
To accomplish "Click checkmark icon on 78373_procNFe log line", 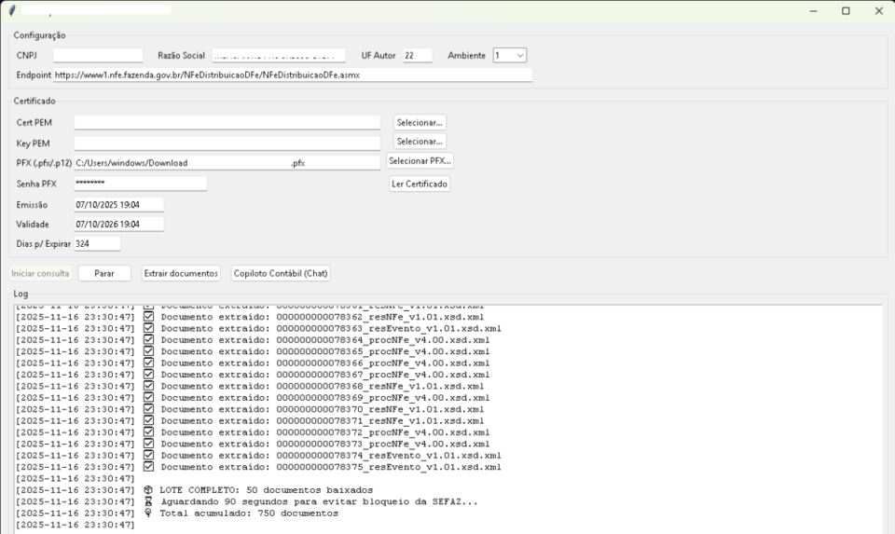I will point(148,444).
